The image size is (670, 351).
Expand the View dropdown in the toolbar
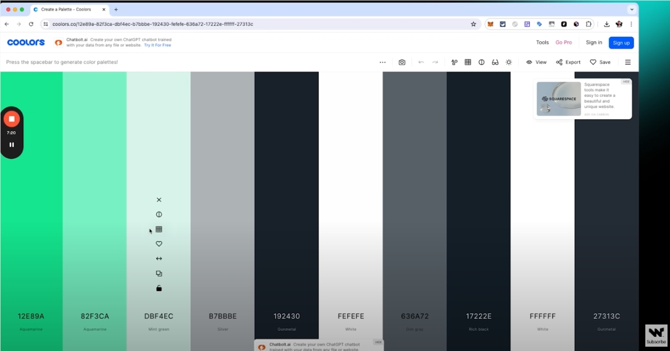[x=536, y=62]
